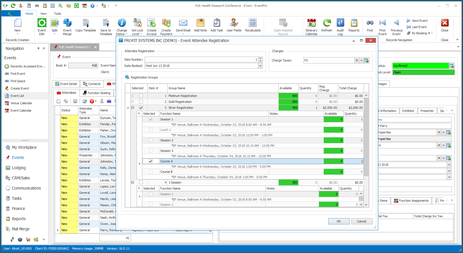463x253 pixels.
Task: Click the green Open lock level field
Action: click(x=423, y=72)
